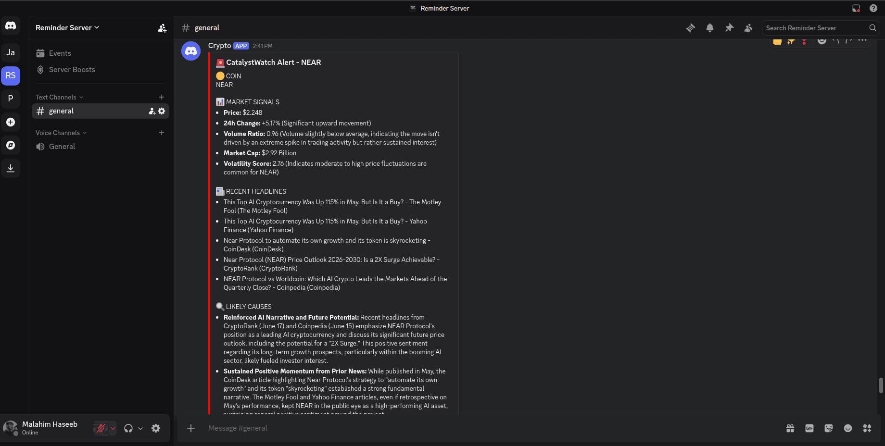The width and height of the screenshot is (885, 446).
Task: Create invite for general channel
Action: [152, 111]
